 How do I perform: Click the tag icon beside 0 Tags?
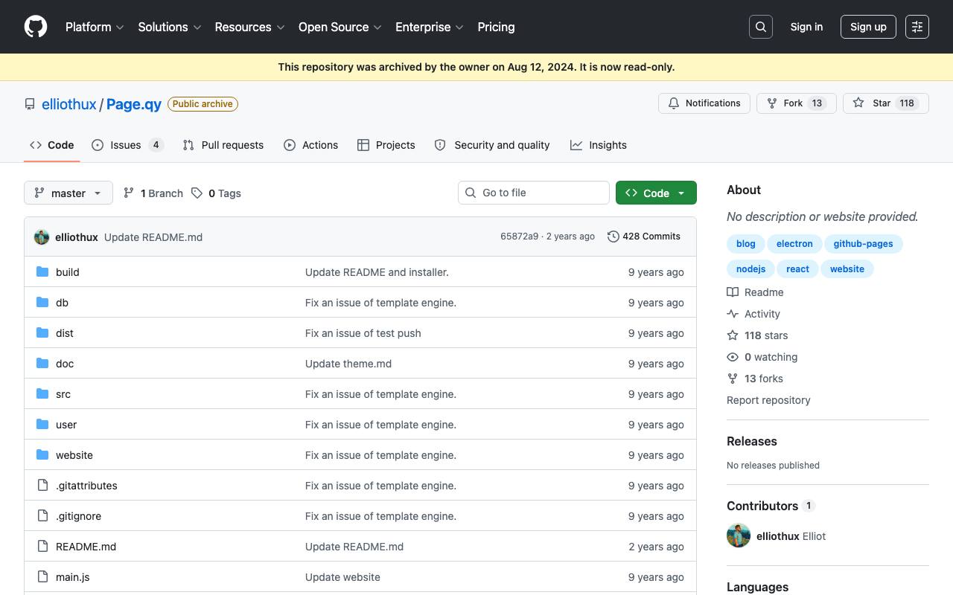[x=197, y=193]
